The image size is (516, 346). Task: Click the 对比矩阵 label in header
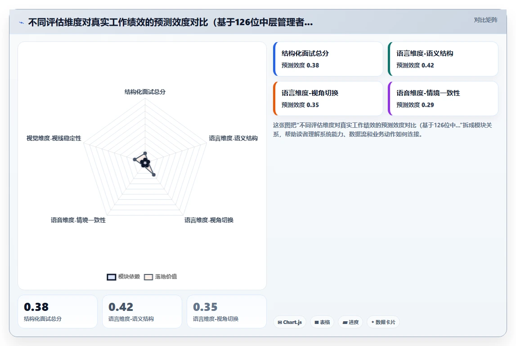click(485, 20)
